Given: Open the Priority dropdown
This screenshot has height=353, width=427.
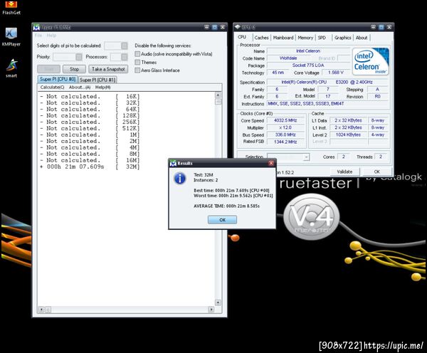Looking at the screenshot, I should pos(79,57).
